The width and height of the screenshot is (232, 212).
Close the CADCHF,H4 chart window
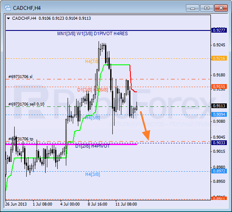[221, 8]
